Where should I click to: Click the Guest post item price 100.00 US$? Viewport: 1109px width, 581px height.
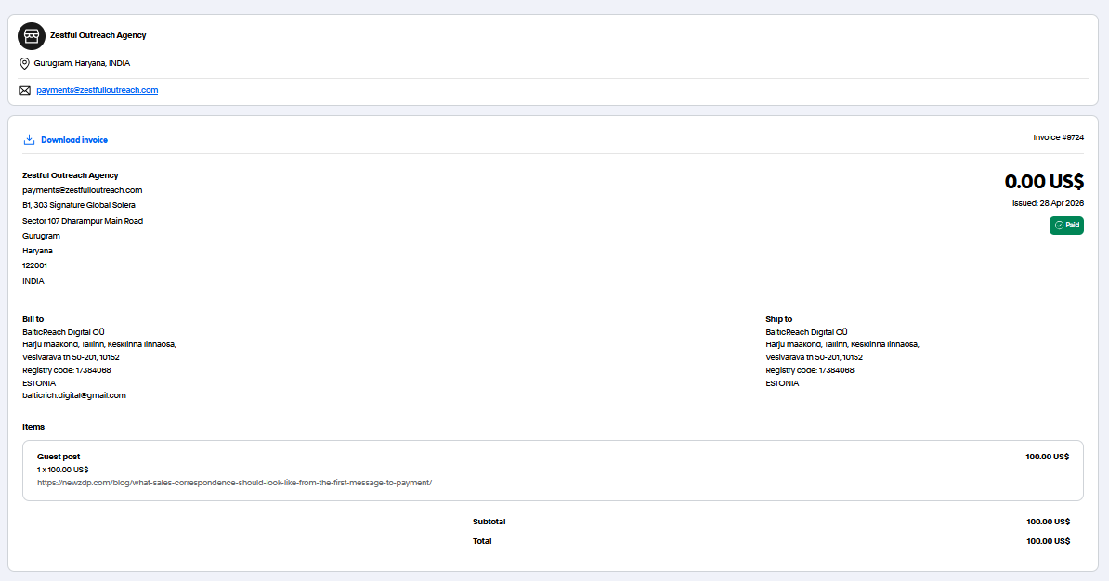pos(1048,458)
